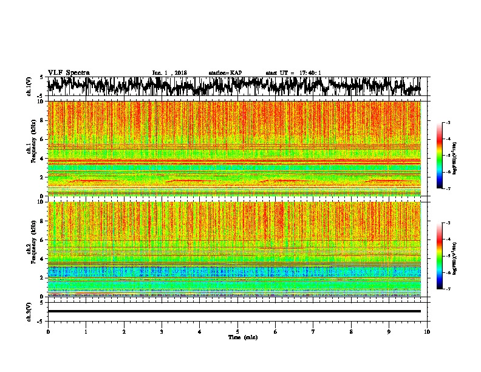Select the "start UT = 17:40:1" header text
This screenshot has width=481, height=372.
pyautogui.click(x=293, y=73)
